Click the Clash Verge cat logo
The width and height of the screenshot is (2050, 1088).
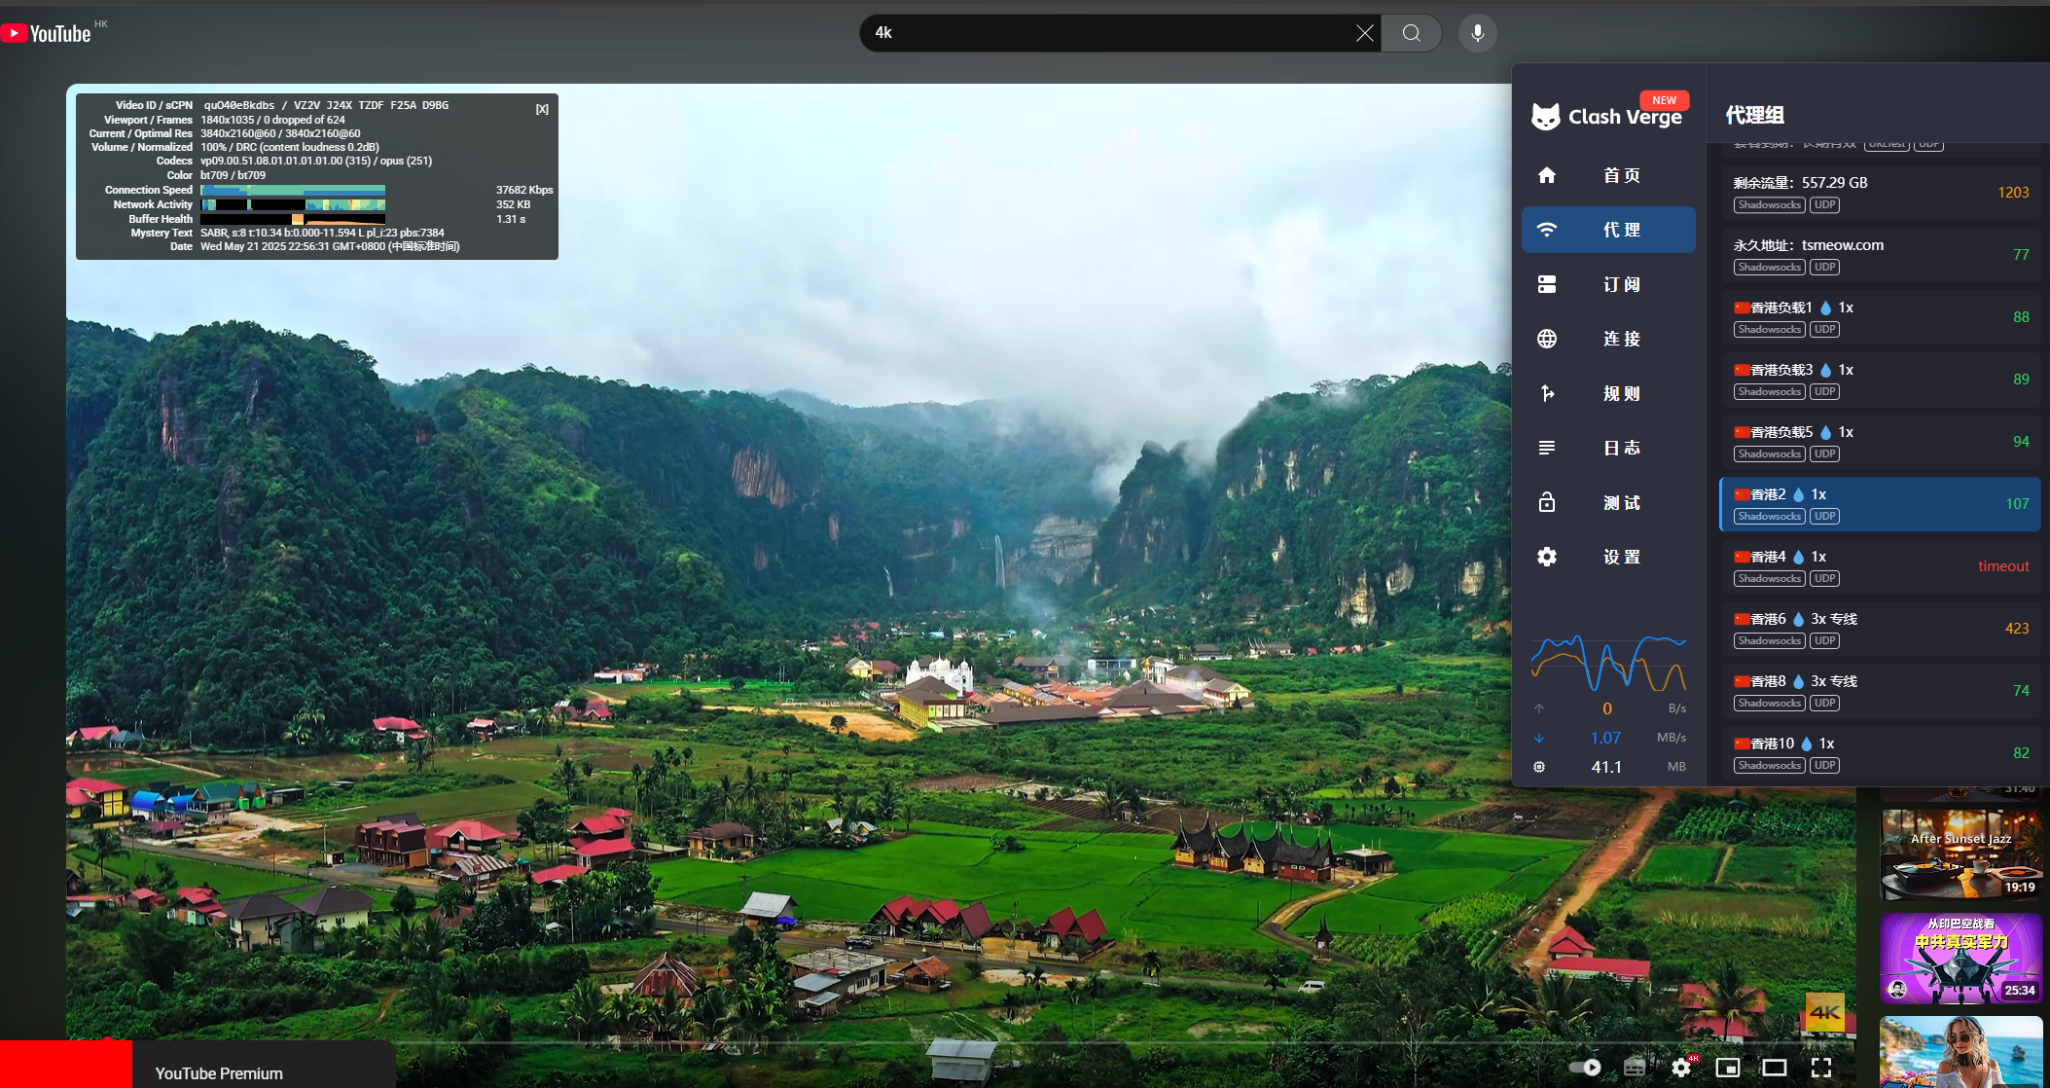pos(1545,117)
